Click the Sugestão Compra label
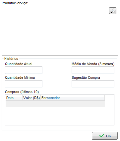Screen dimensions: 120x141 [x=86, y=77]
